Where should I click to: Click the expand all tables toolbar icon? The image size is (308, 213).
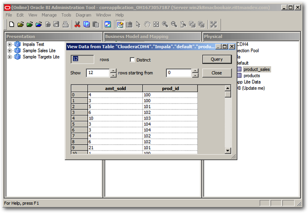(x=201, y=25)
